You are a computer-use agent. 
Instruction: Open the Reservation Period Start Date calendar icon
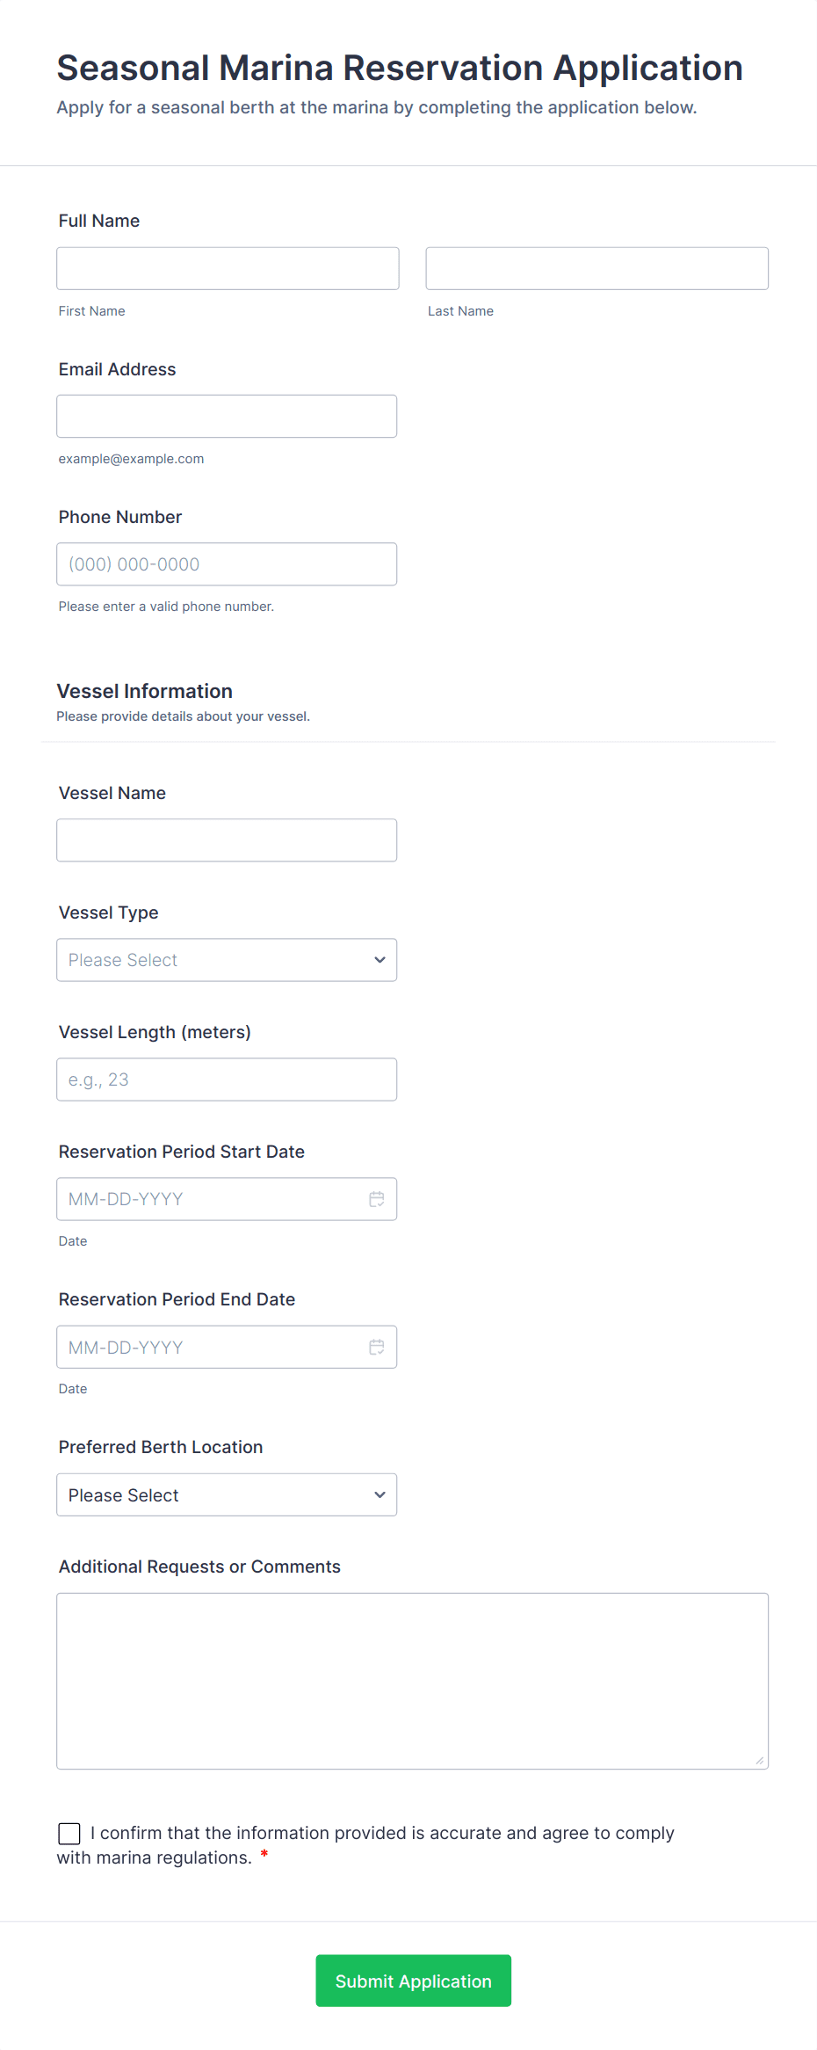(377, 1199)
